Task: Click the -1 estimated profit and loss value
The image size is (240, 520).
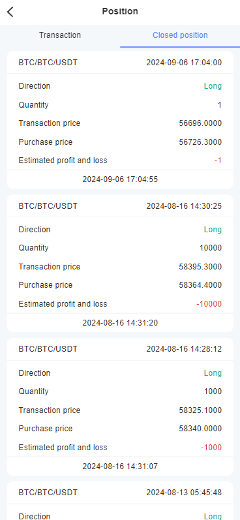Action: click(x=218, y=161)
